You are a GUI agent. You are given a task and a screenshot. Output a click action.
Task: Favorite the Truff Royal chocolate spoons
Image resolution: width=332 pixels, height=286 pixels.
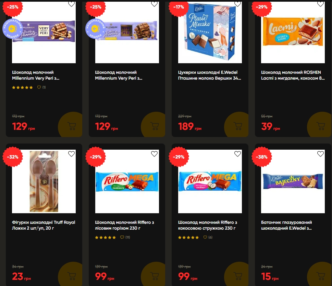(x=71, y=154)
